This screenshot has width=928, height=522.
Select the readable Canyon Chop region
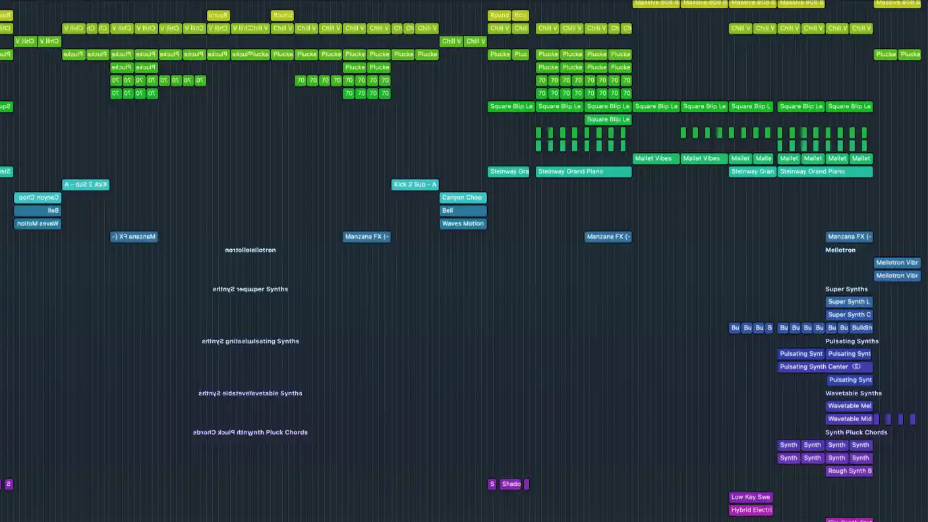click(x=463, y=197)
